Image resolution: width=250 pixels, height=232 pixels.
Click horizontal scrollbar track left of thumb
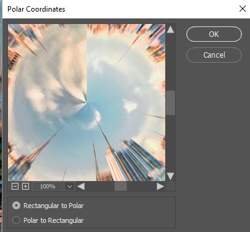click(100, 187)
